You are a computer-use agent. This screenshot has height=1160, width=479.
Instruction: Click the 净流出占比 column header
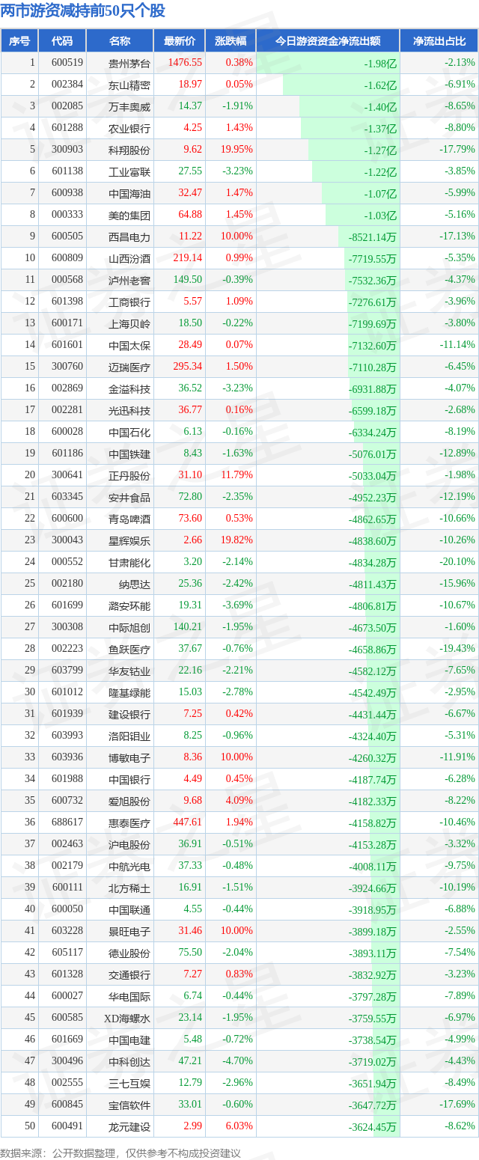point(439,41)
